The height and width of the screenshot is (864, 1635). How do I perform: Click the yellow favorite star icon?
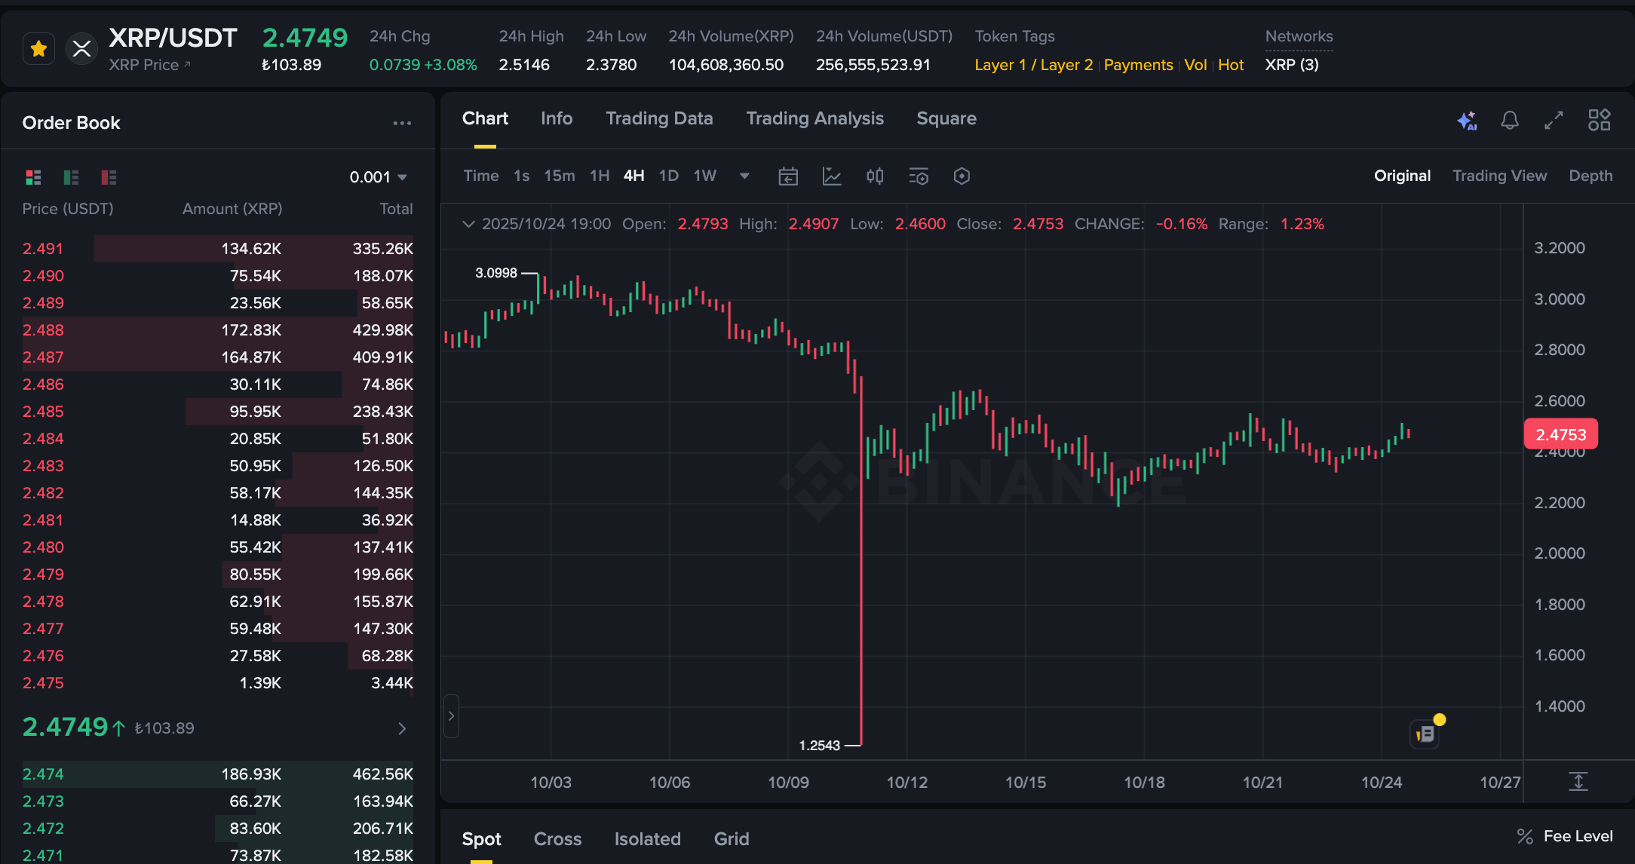tap(38, 50)
